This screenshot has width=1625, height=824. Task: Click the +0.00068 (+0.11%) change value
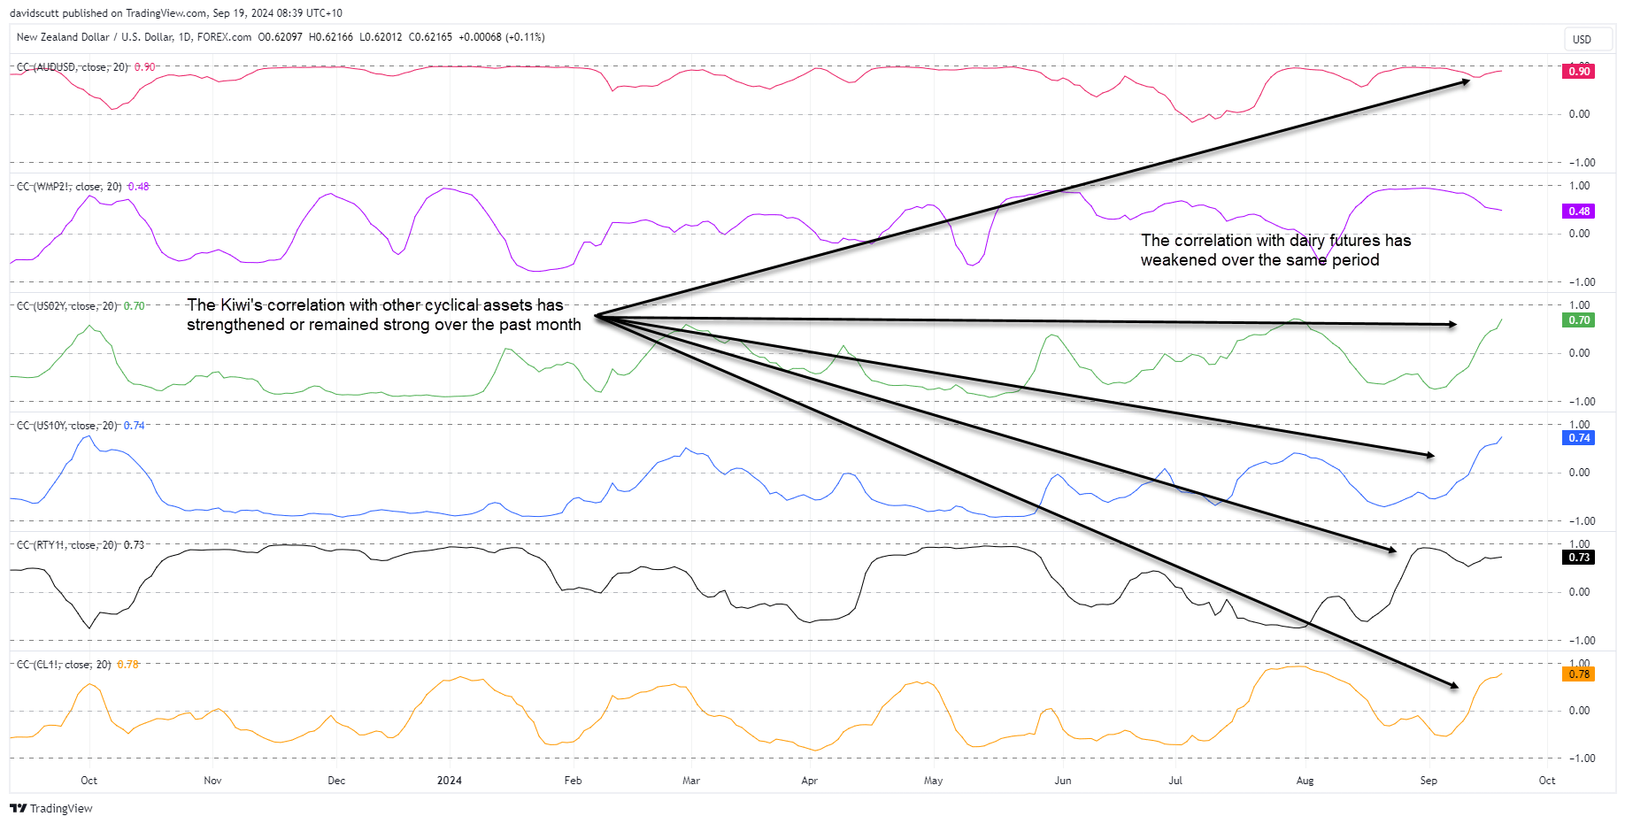point(502,37)
